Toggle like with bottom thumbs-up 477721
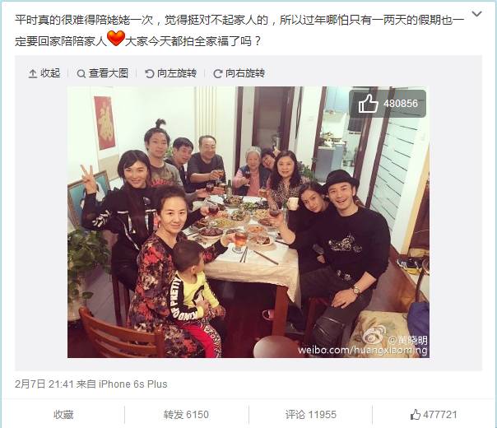The height and width of the screenshot is (428, 497). [x=434, y=414]
